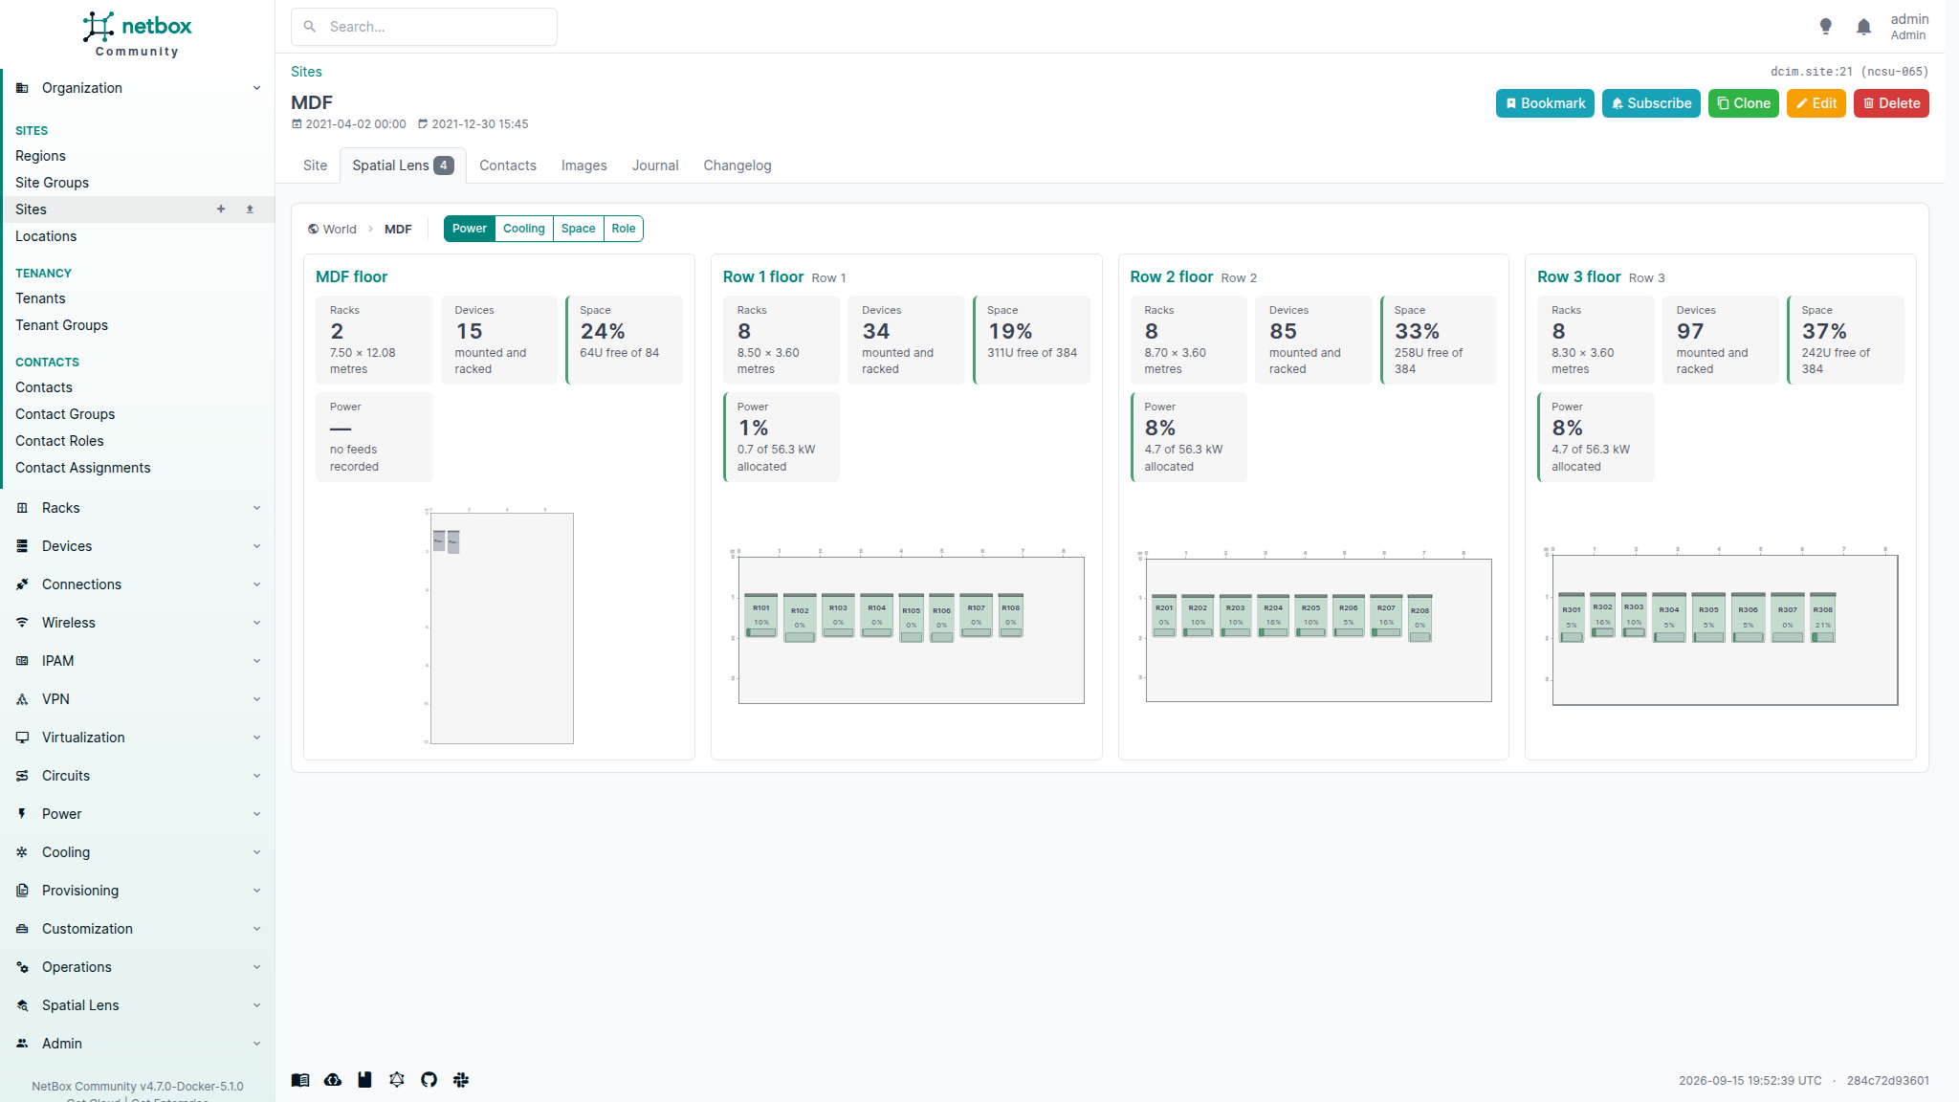Switch to the Site tab
Image resolution: width=1959 pixels, height=1102 pixels.
(315, 165)
